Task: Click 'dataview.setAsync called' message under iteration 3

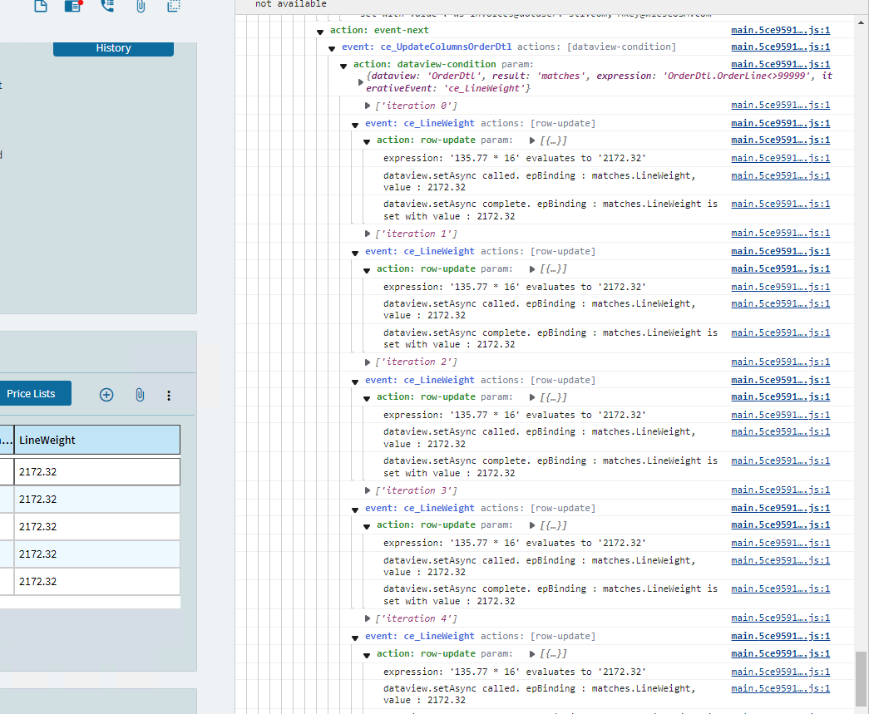Action: coord(539,566)
